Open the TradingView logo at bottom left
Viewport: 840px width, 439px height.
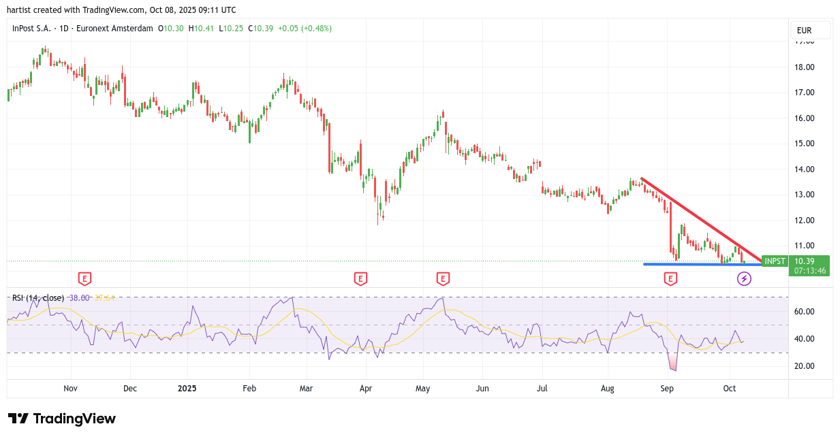pos(62,419)
